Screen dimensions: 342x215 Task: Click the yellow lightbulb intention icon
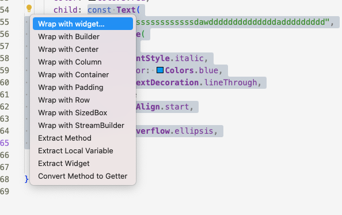[x=29, y=8]
